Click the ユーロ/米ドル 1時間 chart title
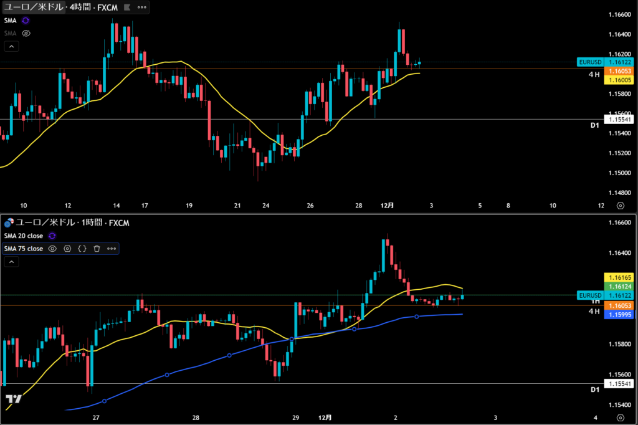The width and height of the screenshot is (638, 425). pos(59,222)
